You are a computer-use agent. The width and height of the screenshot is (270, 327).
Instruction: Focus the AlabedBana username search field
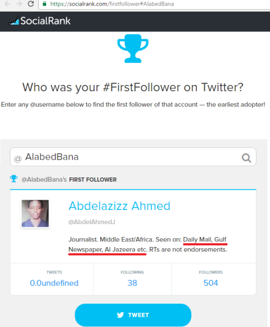[133, 157]
